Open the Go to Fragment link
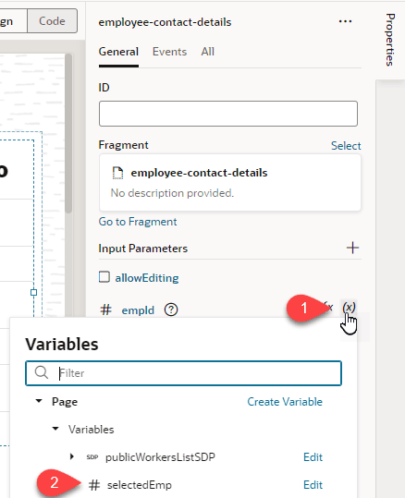This screenshot has width=405, height=498. pos(138,222)
